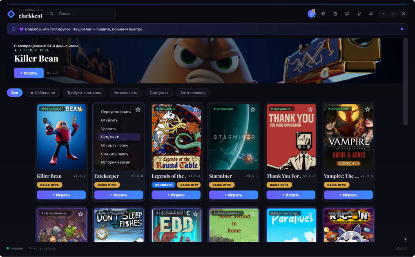
Task: Open Starminer cover thumbnail
Action: [234, 137]
